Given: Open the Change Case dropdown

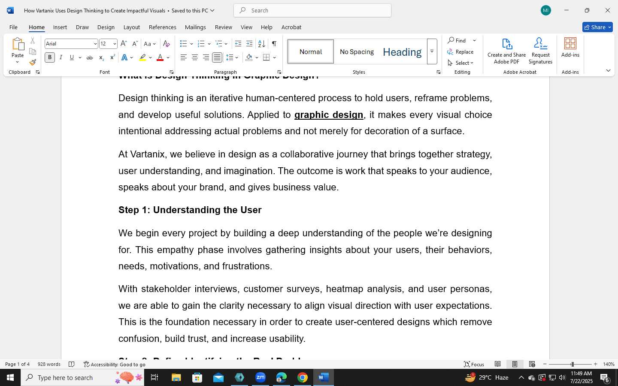Looking at the screenshot, I should coord(150,44).
